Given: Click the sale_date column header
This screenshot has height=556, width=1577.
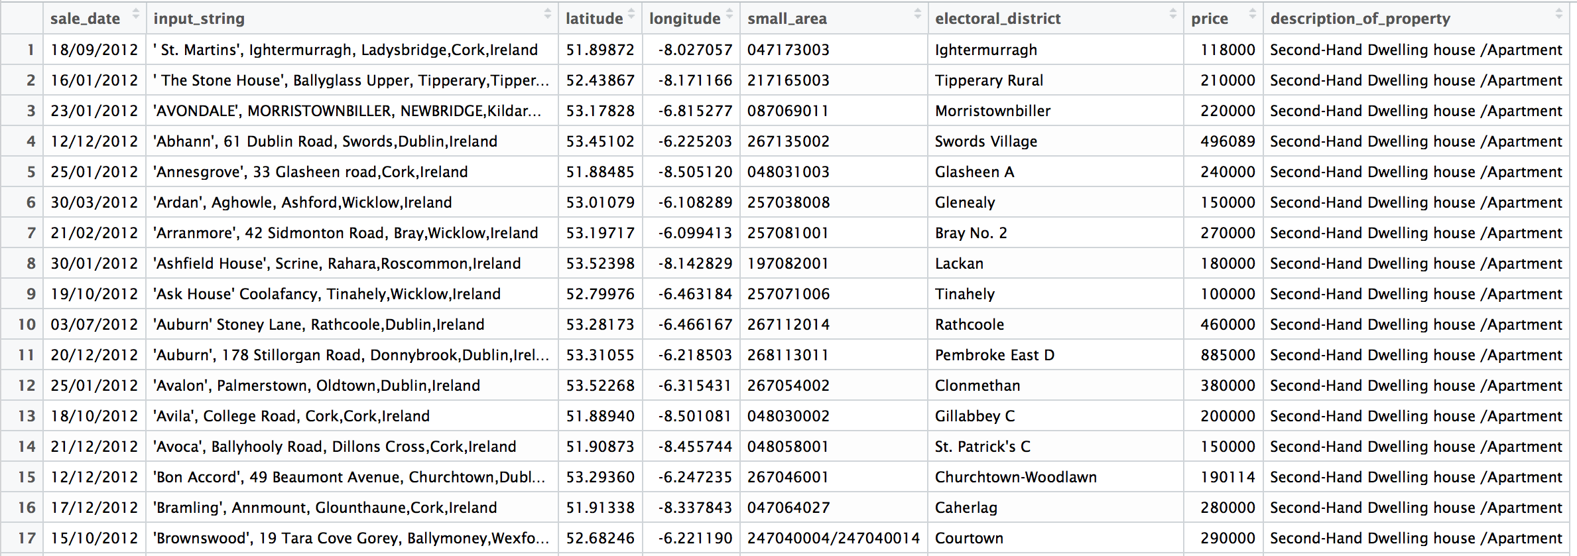Looking at the screenshot, I should point(94,19).
